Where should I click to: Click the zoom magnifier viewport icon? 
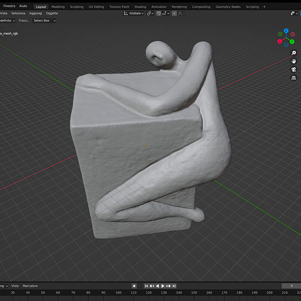coord(294,53)
